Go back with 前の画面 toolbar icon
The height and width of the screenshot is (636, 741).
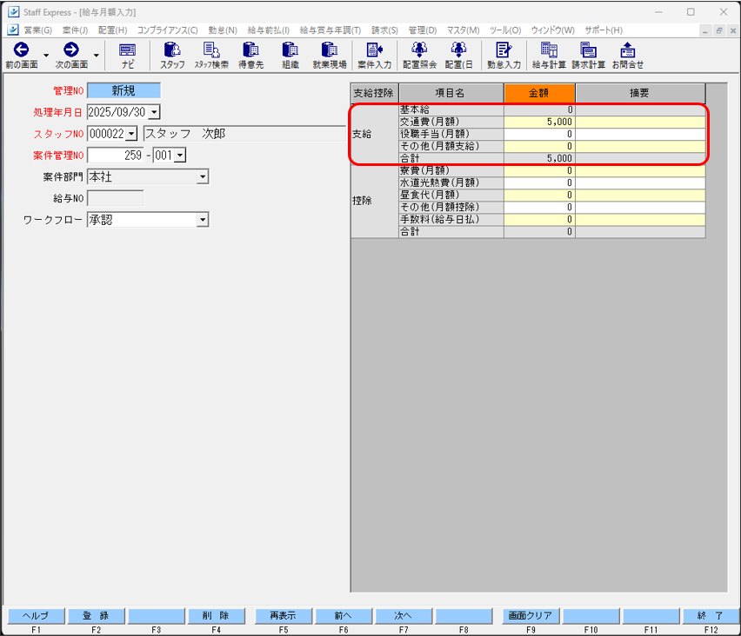[21, 55]
